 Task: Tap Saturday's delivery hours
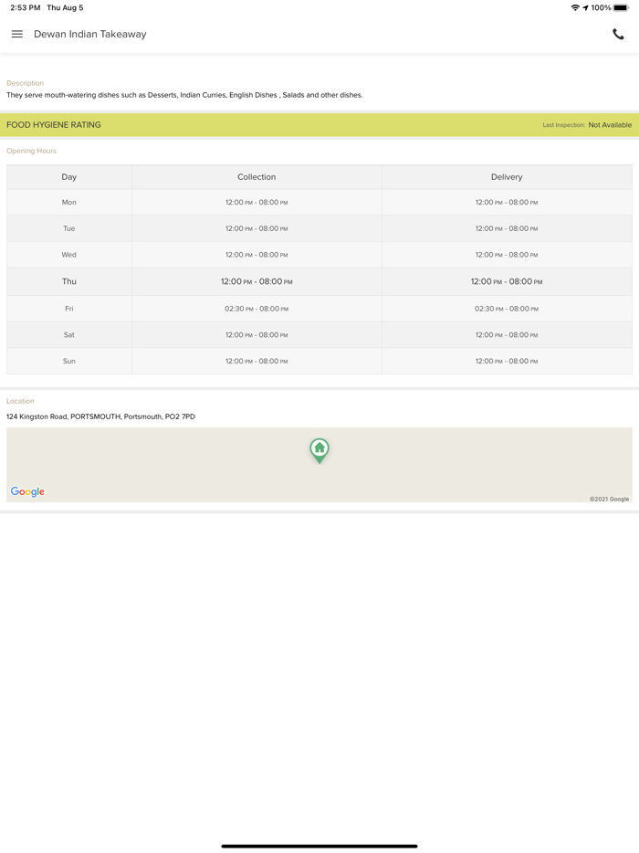(507, 334)
